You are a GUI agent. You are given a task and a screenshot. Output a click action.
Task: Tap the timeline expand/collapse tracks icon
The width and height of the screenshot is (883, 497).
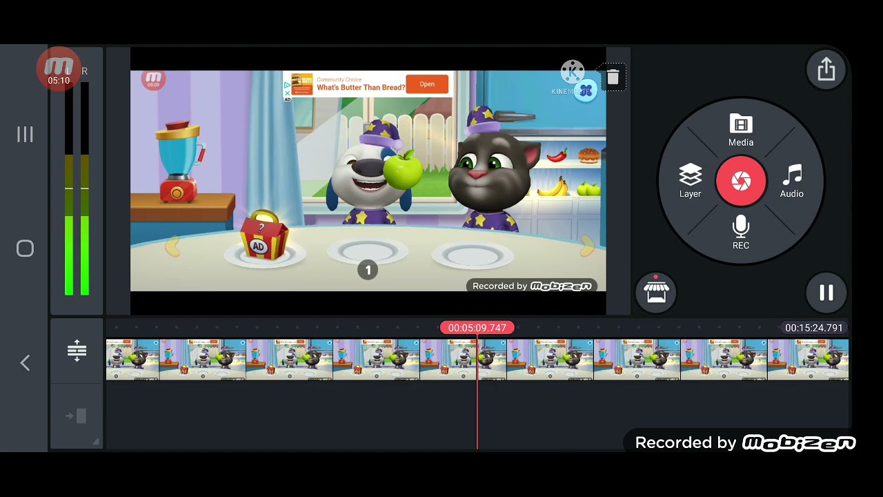tap(77, 351)
